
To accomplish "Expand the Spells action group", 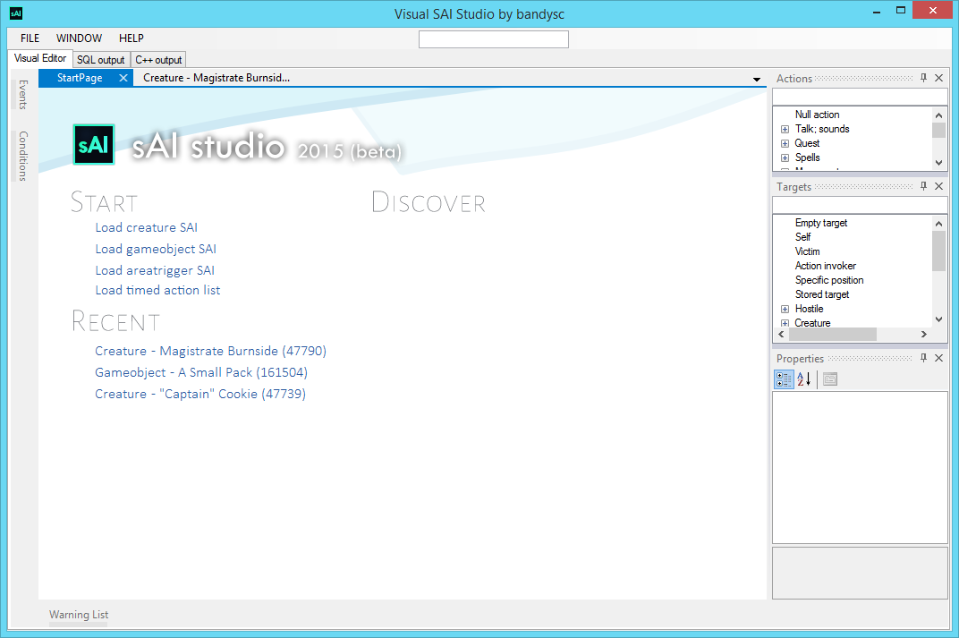I will pos(785,157).
